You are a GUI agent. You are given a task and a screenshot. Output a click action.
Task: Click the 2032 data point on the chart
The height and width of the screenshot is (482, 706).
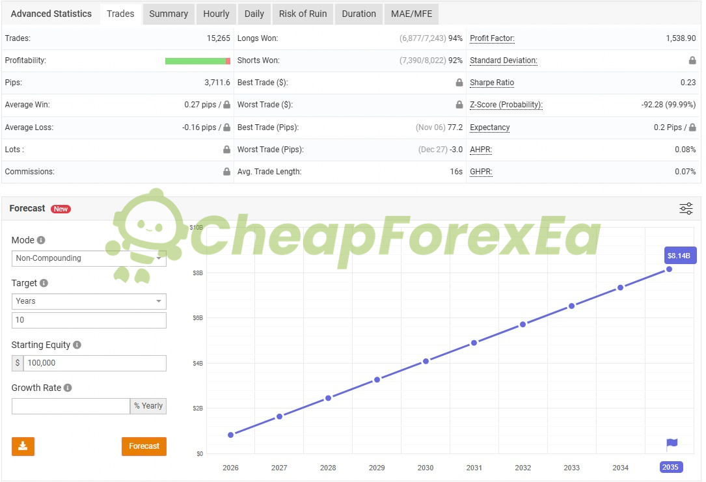click(x=523, y=324)
